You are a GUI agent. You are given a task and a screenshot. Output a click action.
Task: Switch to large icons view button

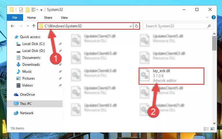tap(212, 129)
